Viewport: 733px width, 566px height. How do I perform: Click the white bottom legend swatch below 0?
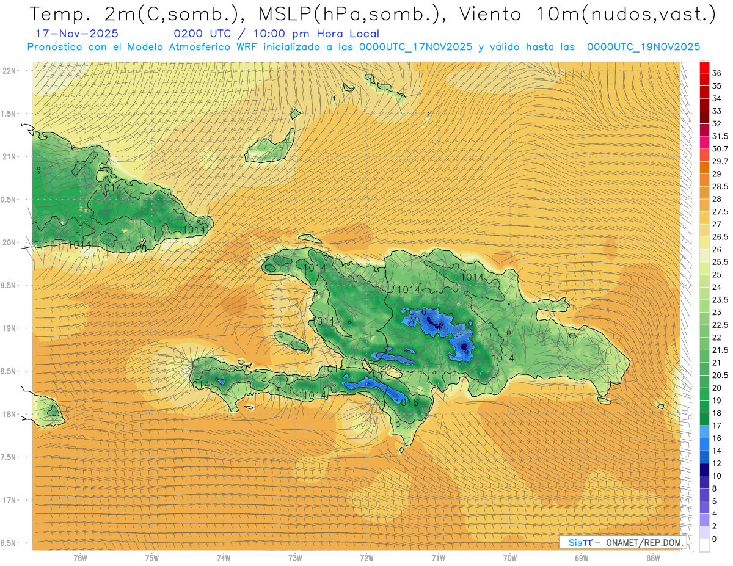tap(704, 545)
